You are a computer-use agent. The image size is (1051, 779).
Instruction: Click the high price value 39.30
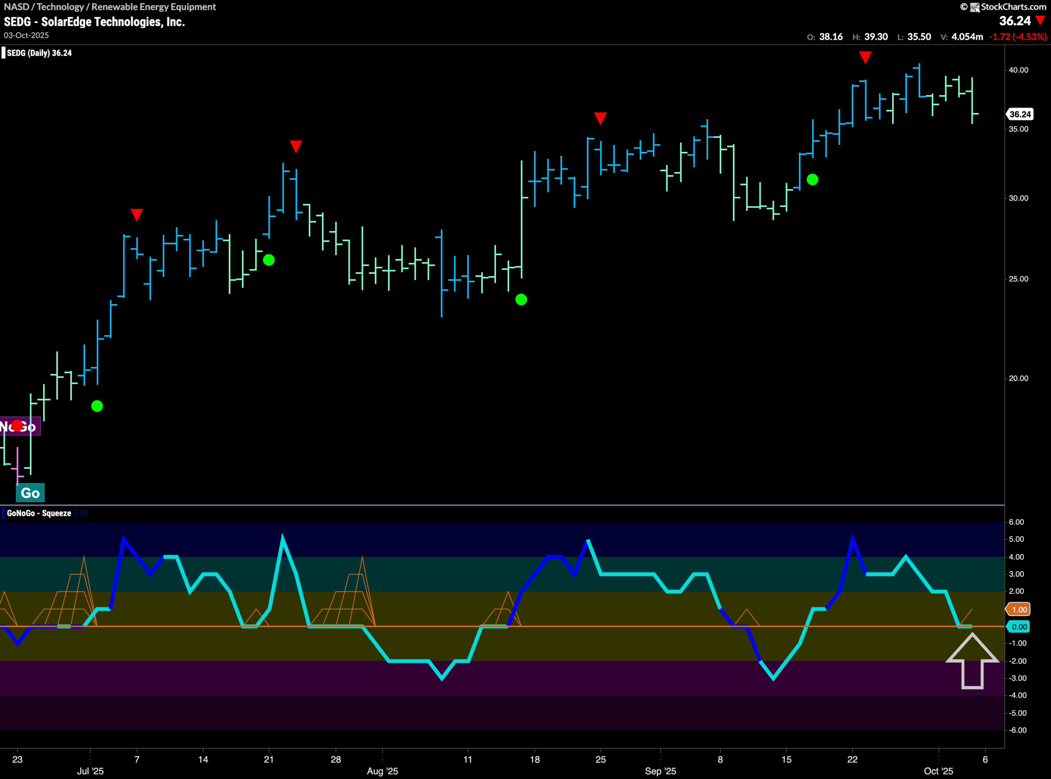[876, 37]
